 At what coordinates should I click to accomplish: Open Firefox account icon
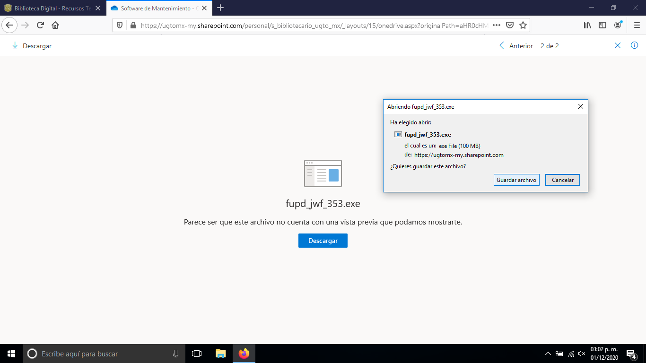(x=618, y=25)
